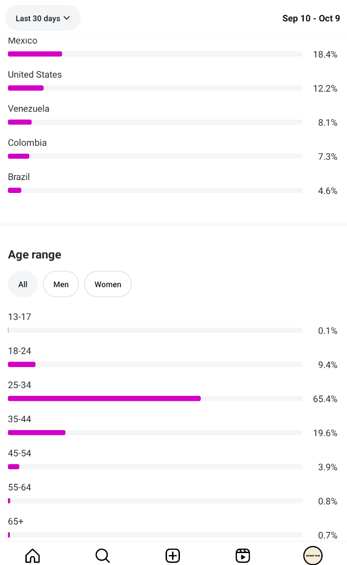The image size is (347, 565).
Task: Select the Women age filter
Action: click(x=108, y=284)
